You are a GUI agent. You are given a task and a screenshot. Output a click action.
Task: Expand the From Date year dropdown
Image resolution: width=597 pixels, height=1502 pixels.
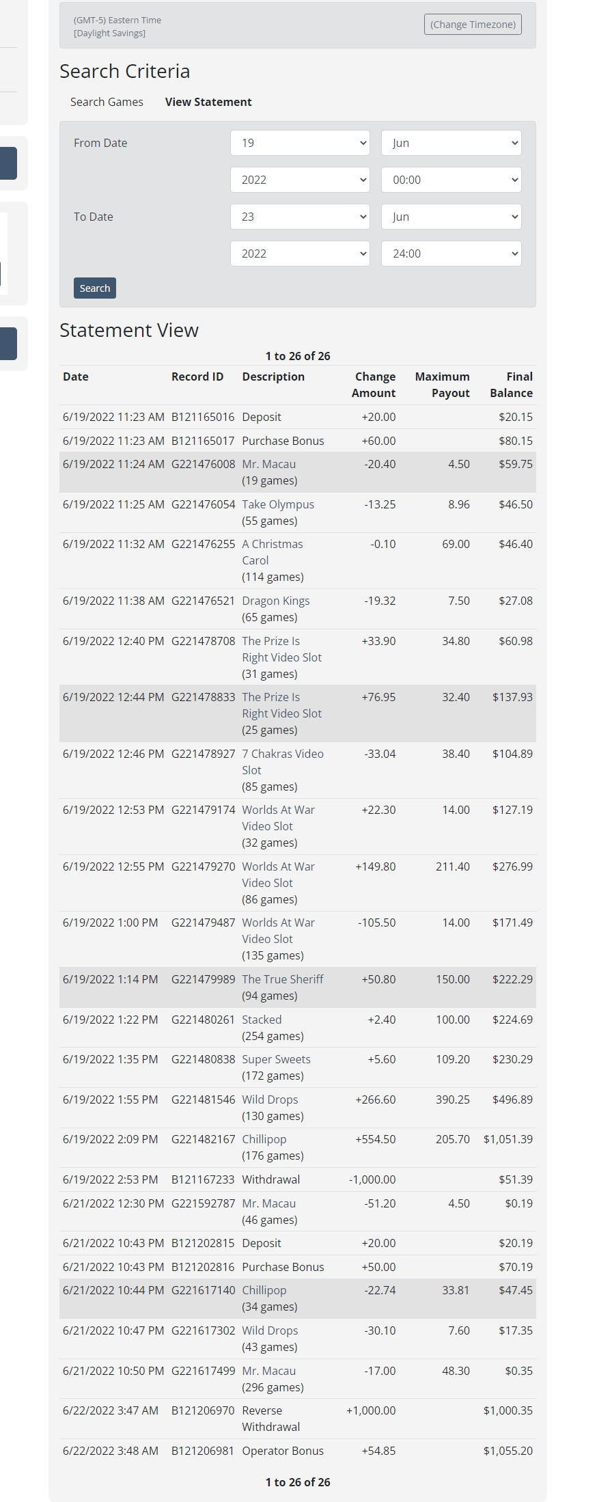pyautogui.click(x=300, y=180)
